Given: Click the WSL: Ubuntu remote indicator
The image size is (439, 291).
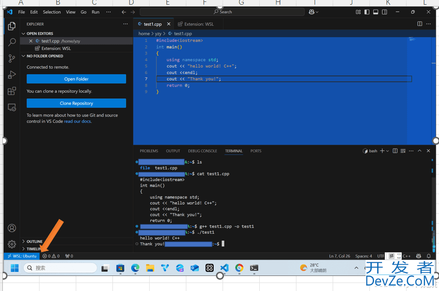Looking at the screenshot, I should pos(22,256).
